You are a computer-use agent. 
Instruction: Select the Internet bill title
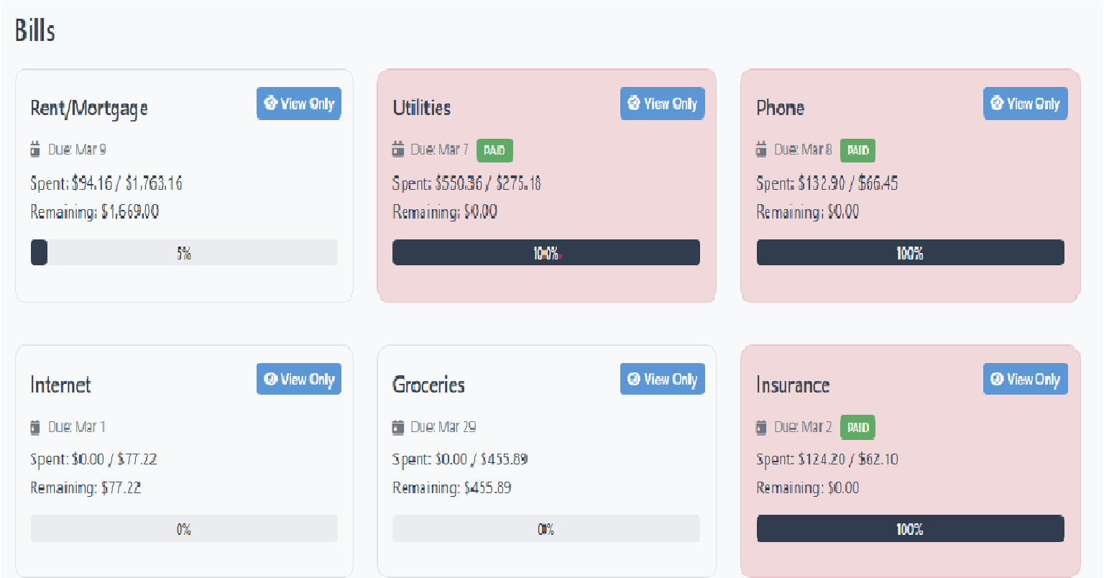[x=61, y=385]
